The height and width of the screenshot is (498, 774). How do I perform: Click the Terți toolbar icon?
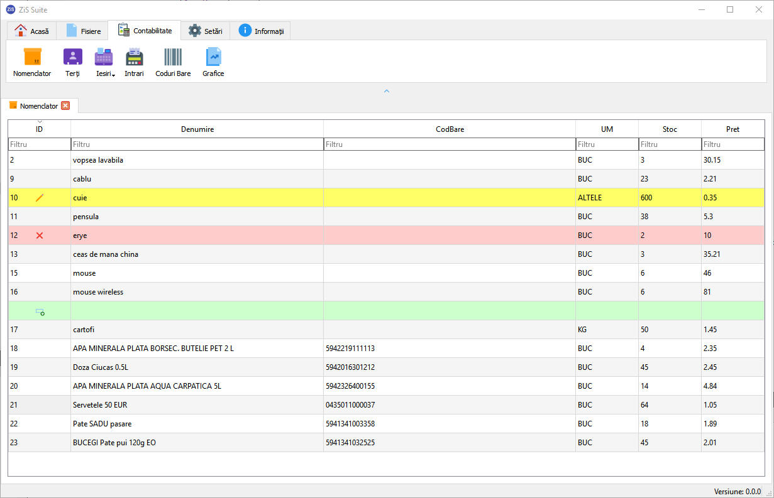pyautogui.click(x=72, y=62)
